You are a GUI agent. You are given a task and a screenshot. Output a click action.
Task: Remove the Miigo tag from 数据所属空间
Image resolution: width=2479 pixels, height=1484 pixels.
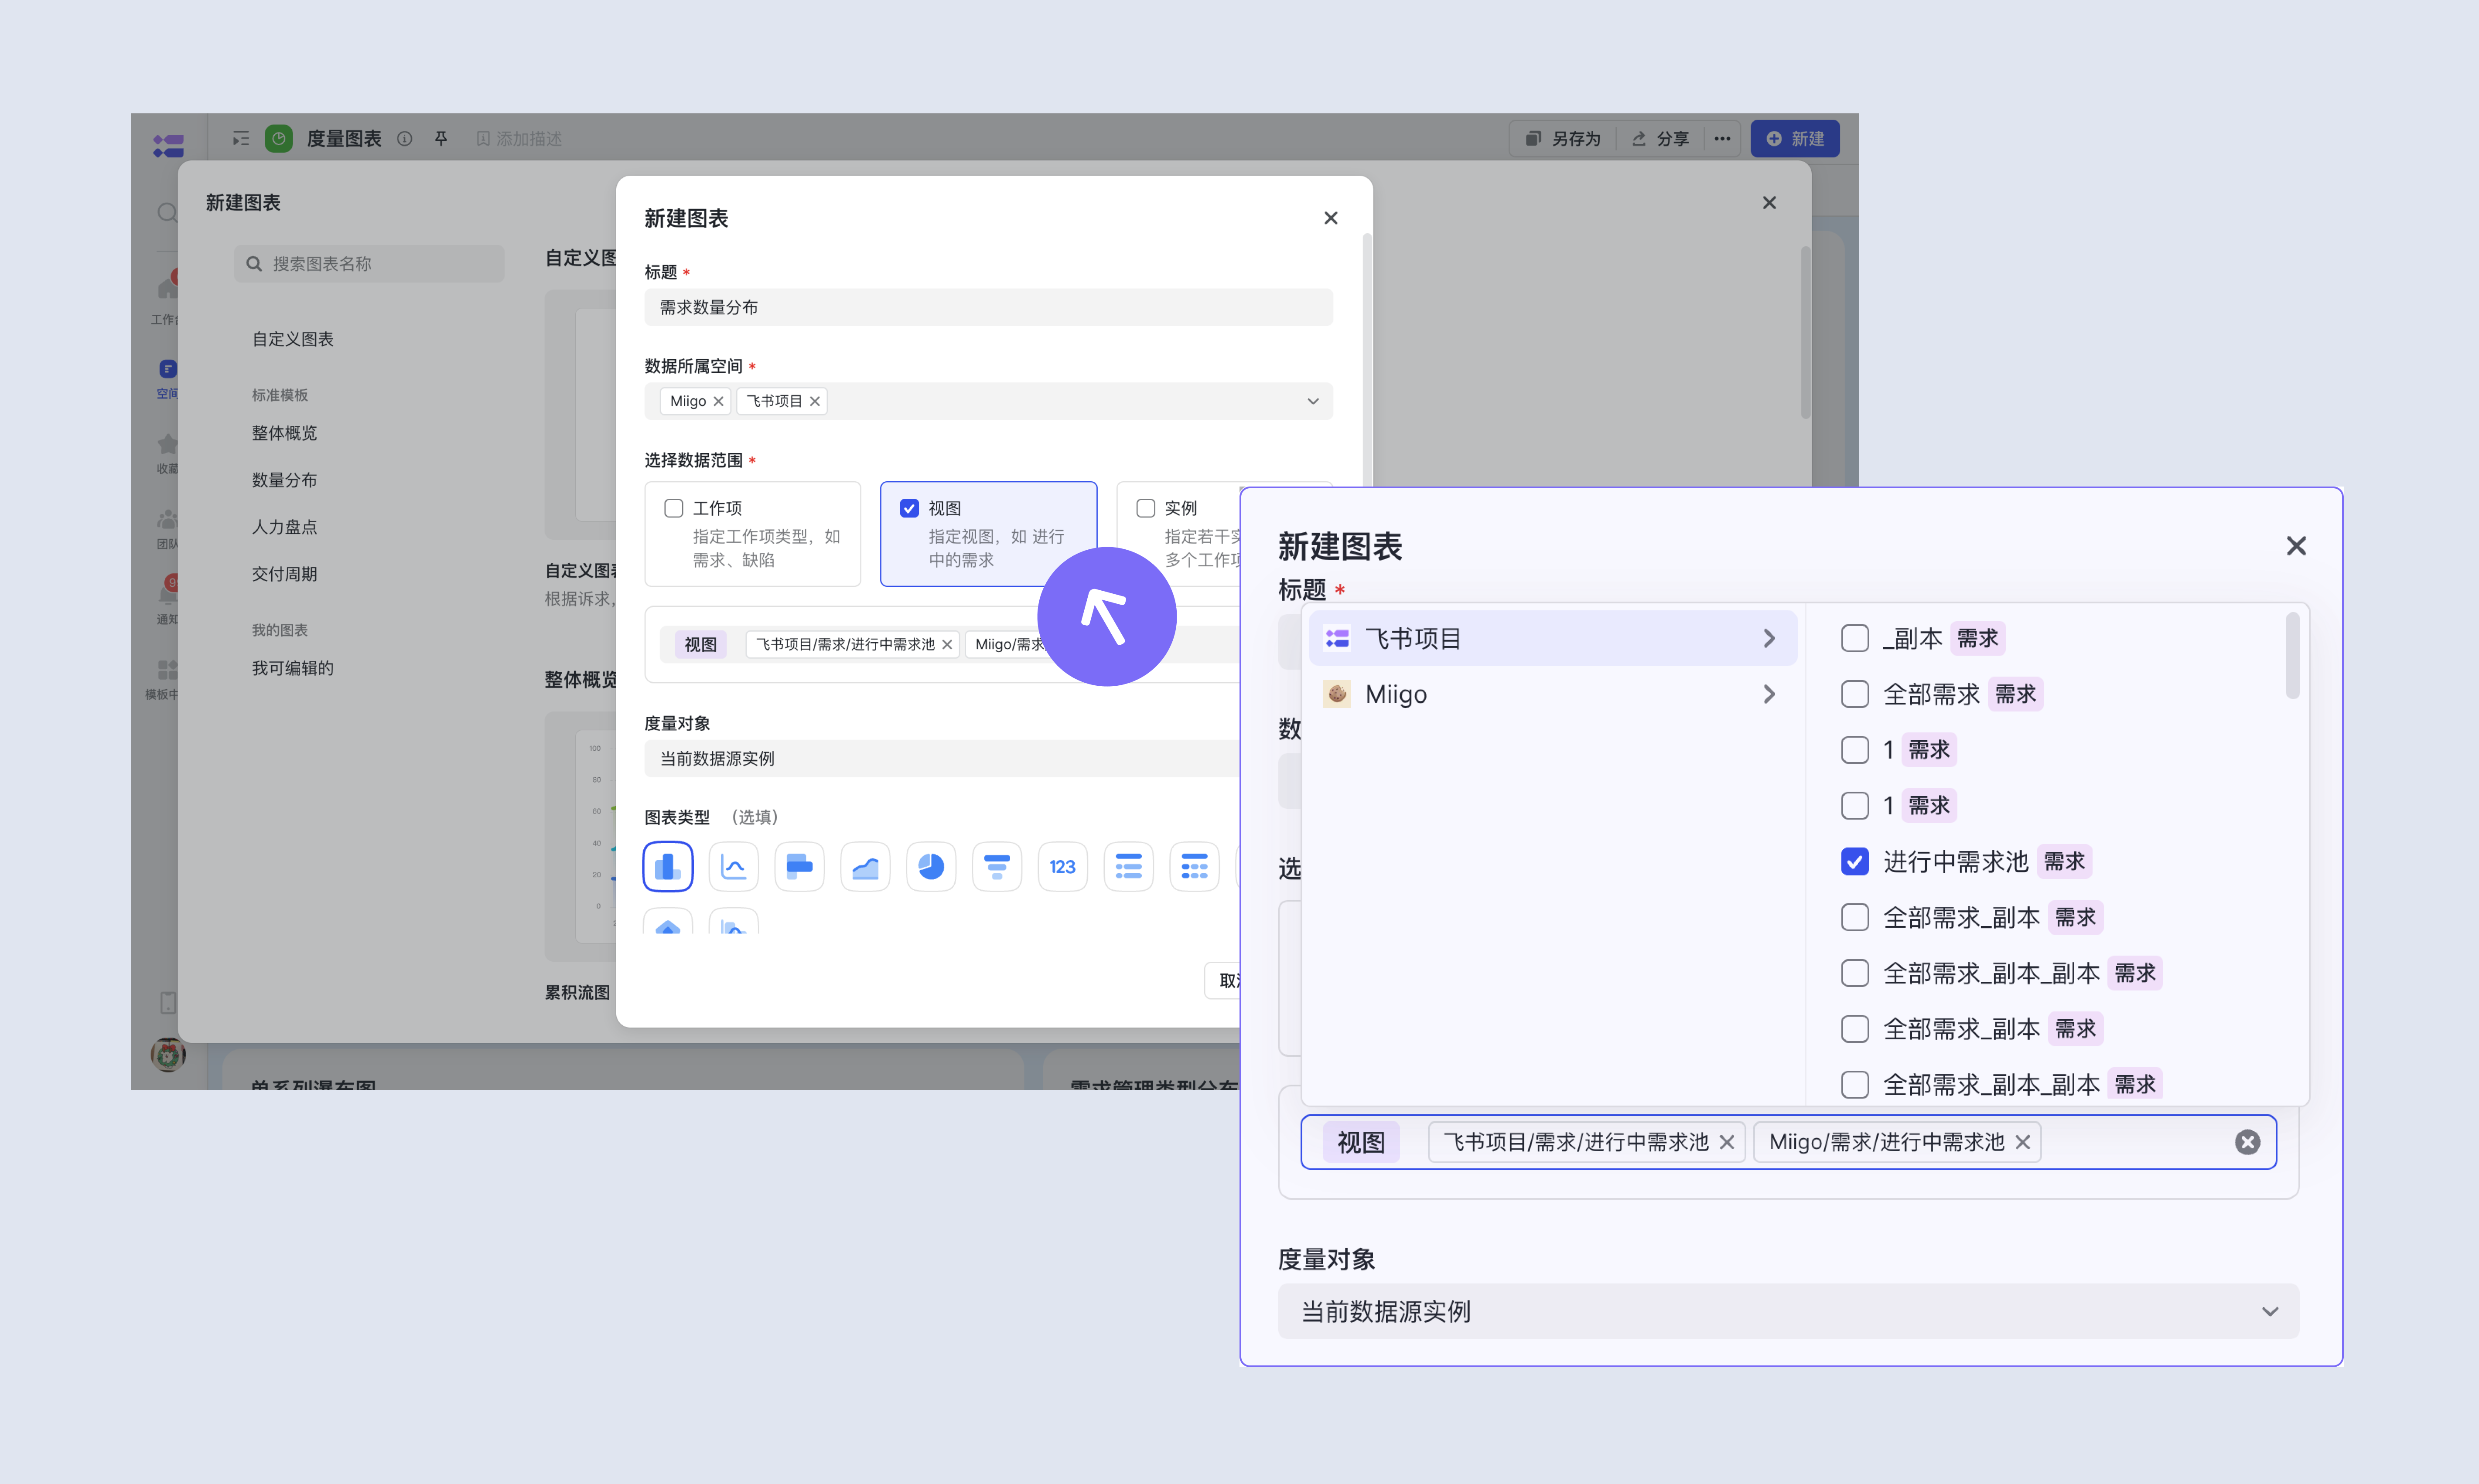(718, 401)
